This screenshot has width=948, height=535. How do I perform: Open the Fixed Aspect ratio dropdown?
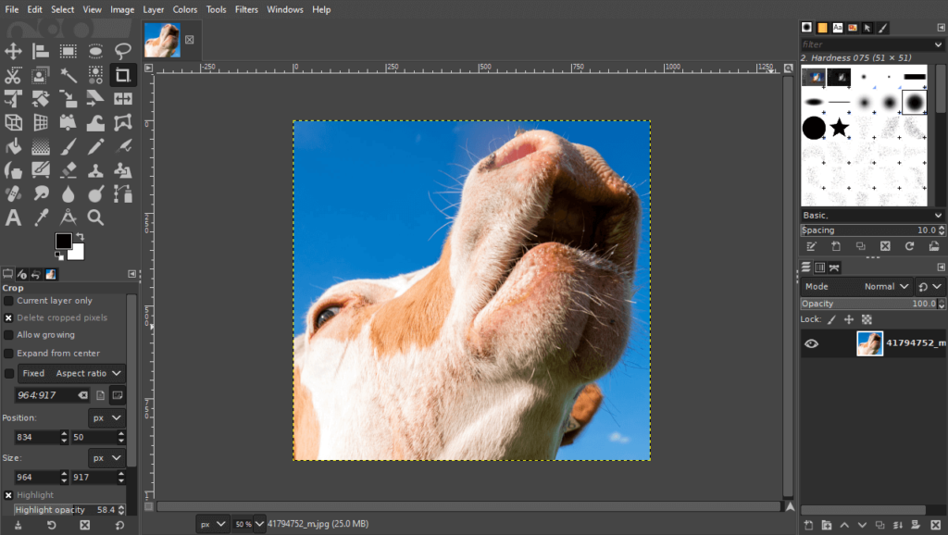[90, 372]
